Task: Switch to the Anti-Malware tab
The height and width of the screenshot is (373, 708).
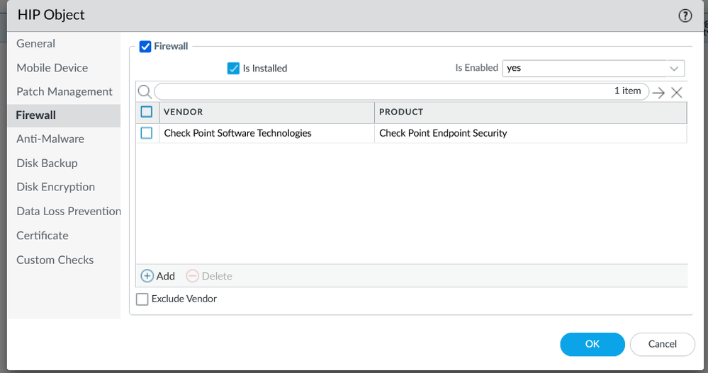Action: coord(50,139)
